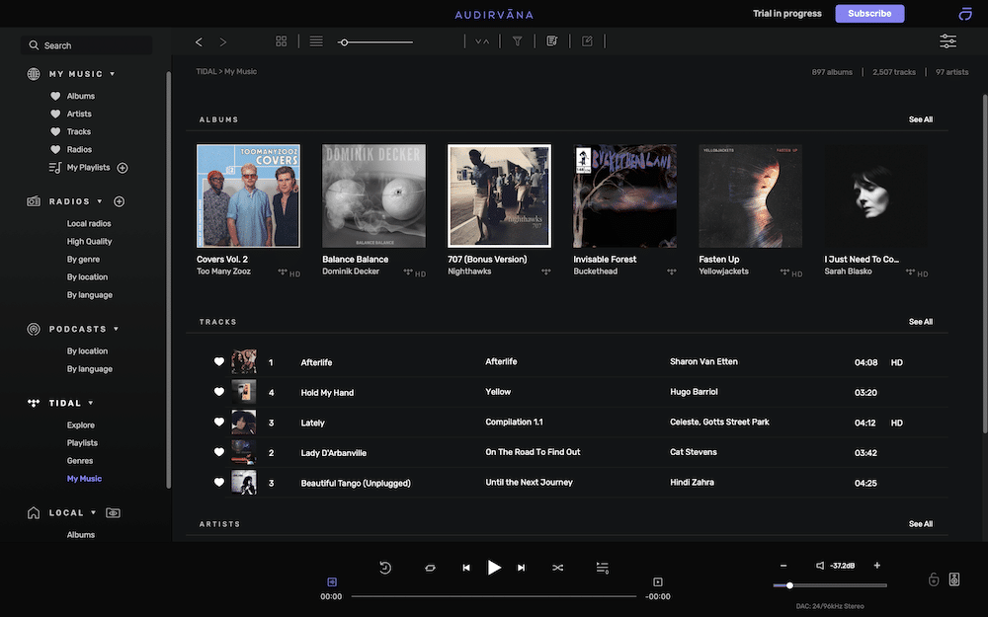The width and height of the screenshot is (988, 617).
Task: Select High Quality radios
Action: pyautogui.click(x=90, y=241)
